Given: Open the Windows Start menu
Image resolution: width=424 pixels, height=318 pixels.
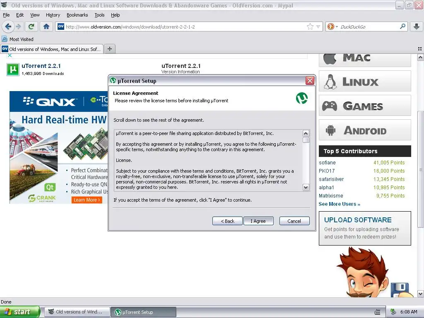Looking at the screenshot, I should point(20,312).
